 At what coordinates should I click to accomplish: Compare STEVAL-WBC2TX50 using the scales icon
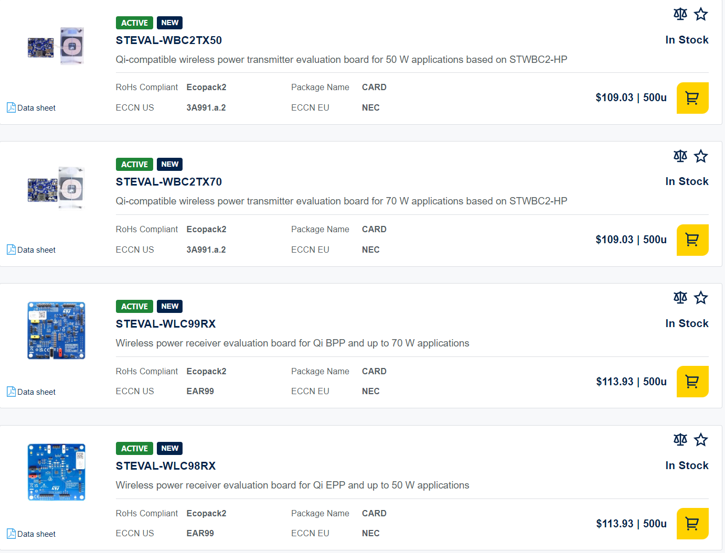680,14
